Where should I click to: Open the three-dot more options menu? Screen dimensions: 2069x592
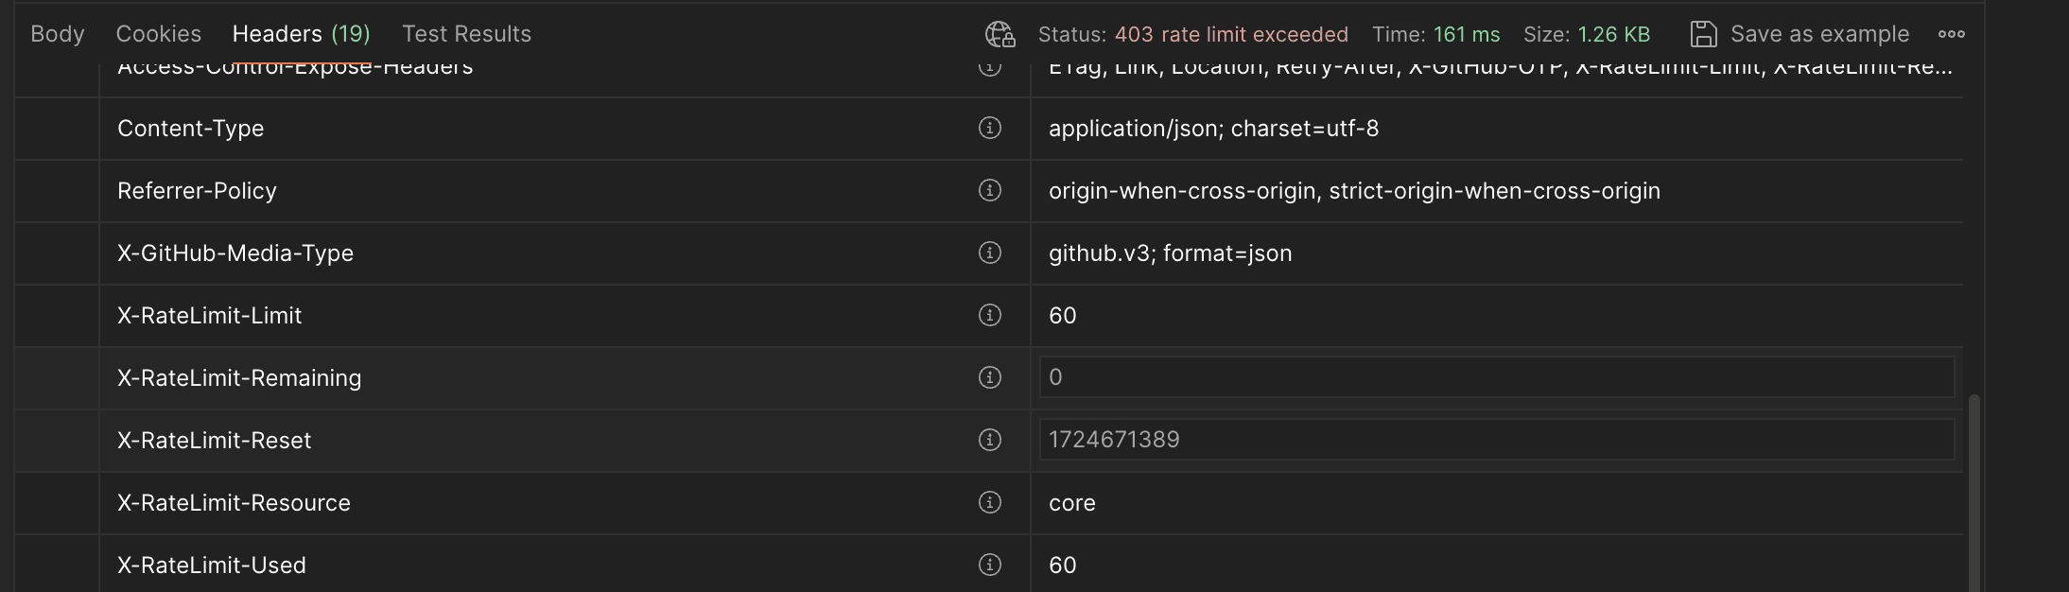tap(1951, 34)
